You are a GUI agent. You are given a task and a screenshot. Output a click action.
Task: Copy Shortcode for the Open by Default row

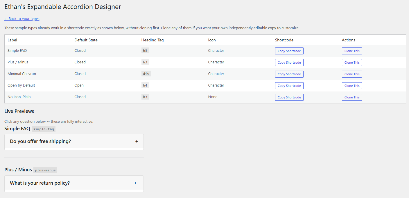pos(289,86)
